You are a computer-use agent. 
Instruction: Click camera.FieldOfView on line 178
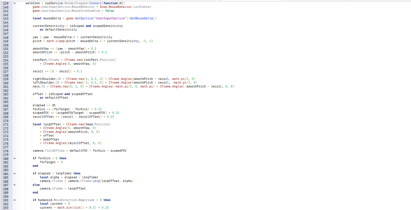[x=49, y=151]
